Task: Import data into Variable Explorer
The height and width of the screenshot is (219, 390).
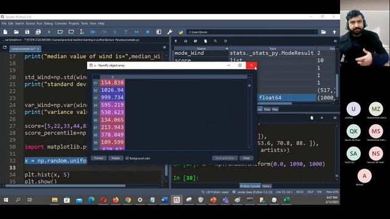Action: 175,41
